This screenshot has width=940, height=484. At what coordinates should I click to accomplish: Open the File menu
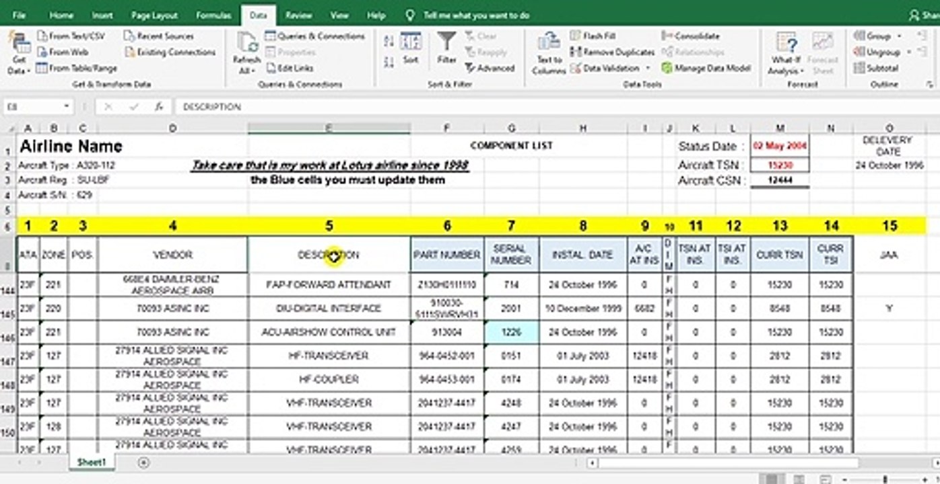click(20, 15)
